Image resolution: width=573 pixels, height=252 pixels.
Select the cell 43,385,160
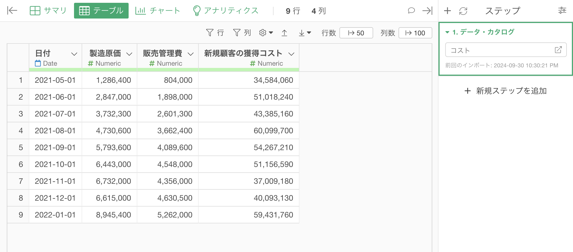point(249,114)
